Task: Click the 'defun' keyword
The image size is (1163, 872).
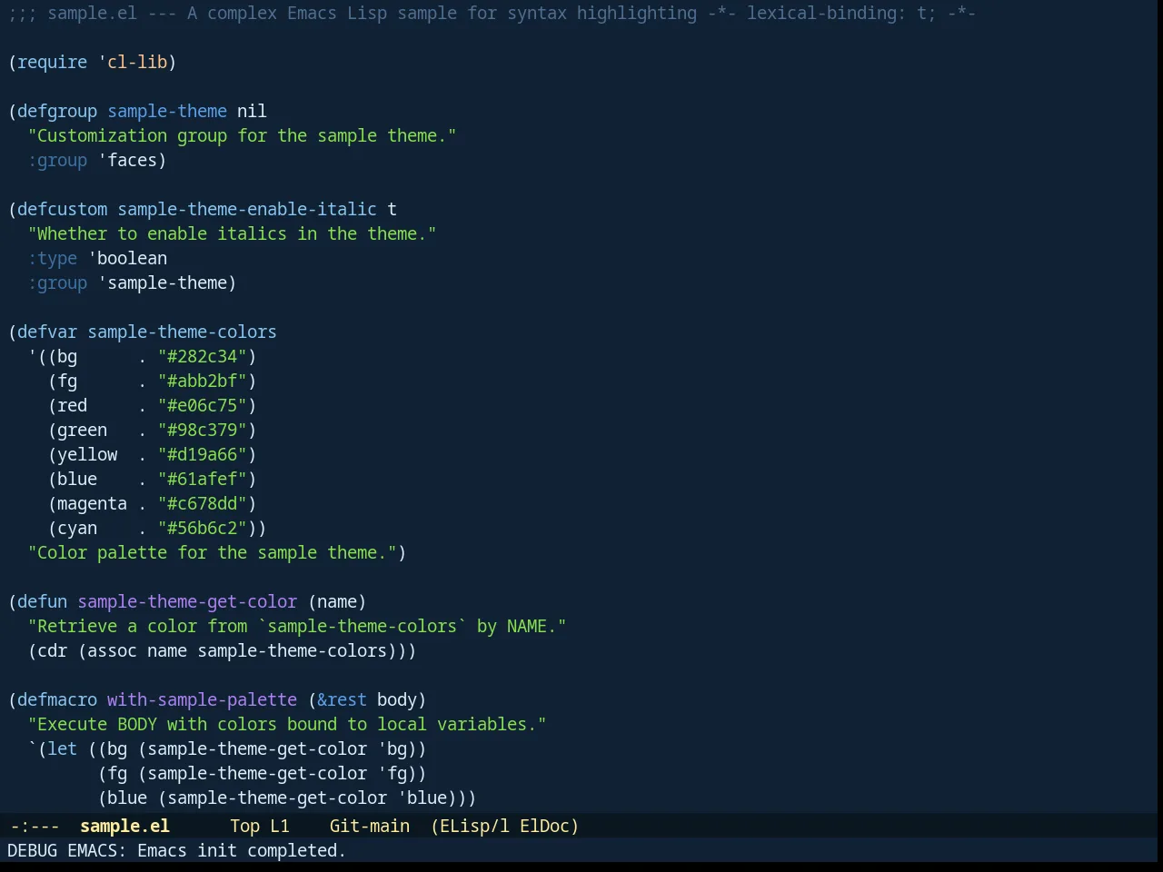Action: pos(42,601)
